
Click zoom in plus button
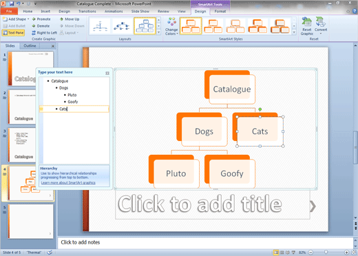tap(346, 253)
